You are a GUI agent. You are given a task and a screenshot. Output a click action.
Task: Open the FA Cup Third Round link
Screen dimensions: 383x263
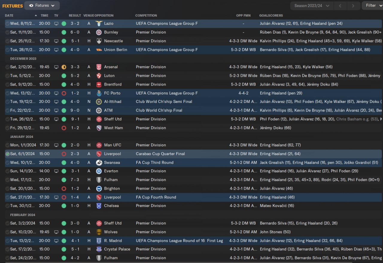[x=155, y=162]
